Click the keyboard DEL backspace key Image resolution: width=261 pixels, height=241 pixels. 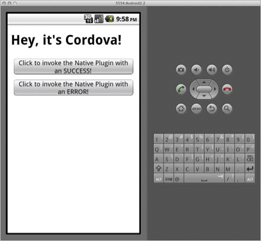[250, 158]
